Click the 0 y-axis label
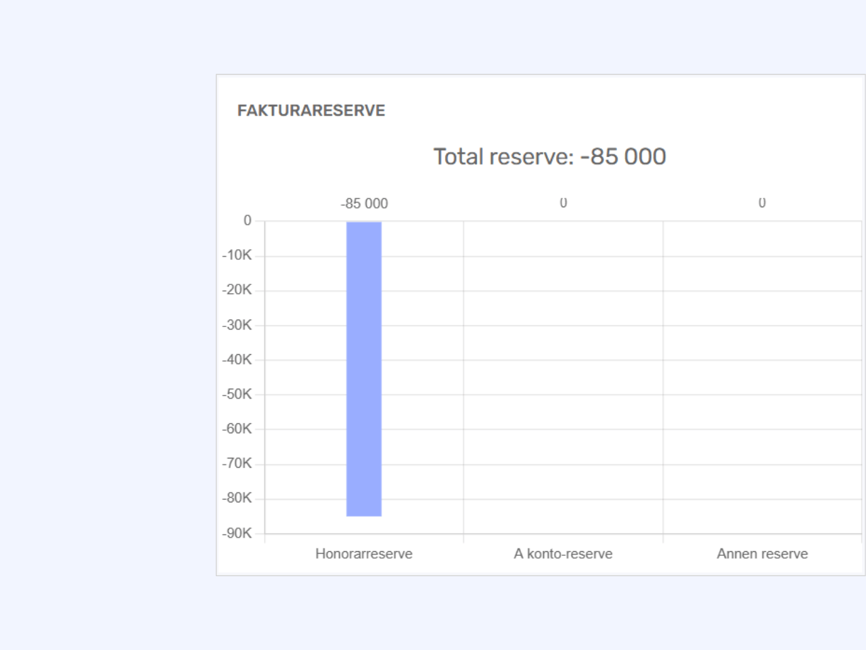 [x=247, y=221]
